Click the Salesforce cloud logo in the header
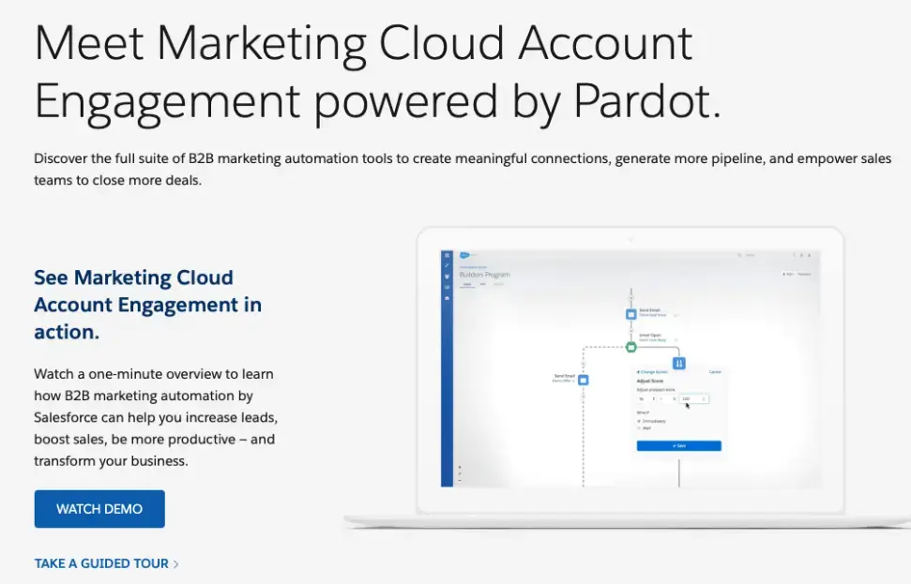 [463, 255]
